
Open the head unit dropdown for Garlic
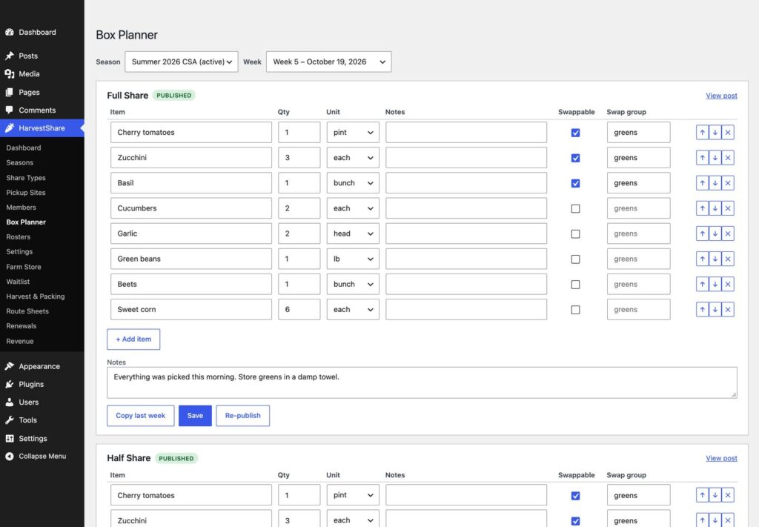[353, 233]
